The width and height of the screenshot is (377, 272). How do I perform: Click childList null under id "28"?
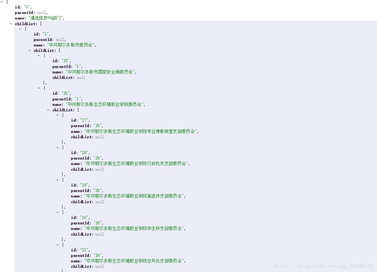click(100, 170)
